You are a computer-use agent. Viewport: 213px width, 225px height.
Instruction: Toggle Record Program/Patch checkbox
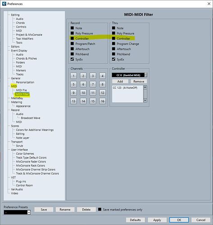73,44
